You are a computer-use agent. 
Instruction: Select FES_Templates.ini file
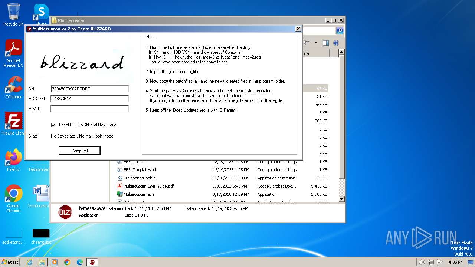(222, 170)
